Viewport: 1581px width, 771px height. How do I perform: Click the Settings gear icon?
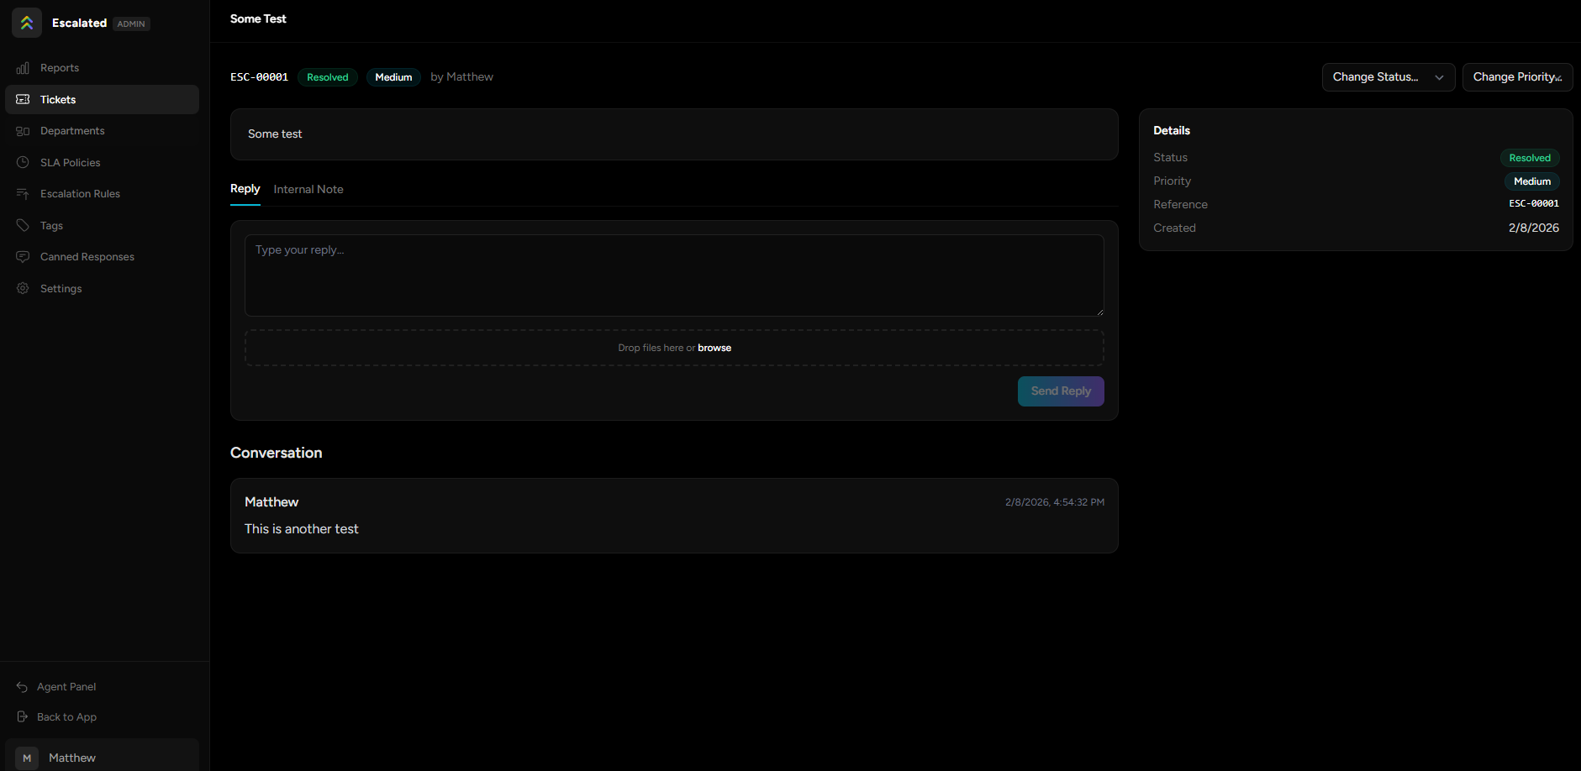click(x=23, y=288)
